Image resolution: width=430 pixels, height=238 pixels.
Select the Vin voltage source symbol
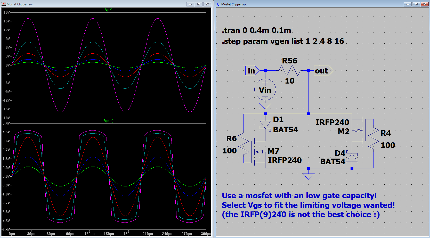coord(265,89)
